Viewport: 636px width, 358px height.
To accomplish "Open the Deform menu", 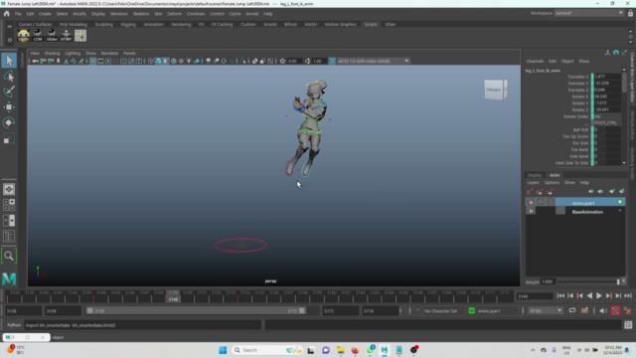I will 174,13.
